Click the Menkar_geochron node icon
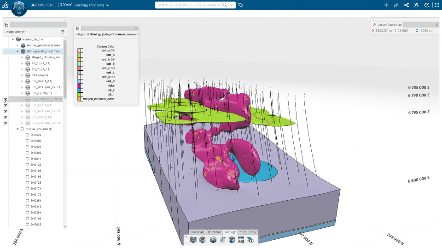This screenshot has height=248, width=442. 23,45
